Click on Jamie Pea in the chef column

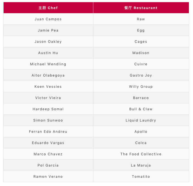tap(48, 30)
